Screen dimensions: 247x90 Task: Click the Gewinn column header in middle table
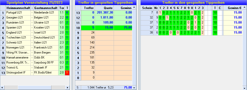123,8
